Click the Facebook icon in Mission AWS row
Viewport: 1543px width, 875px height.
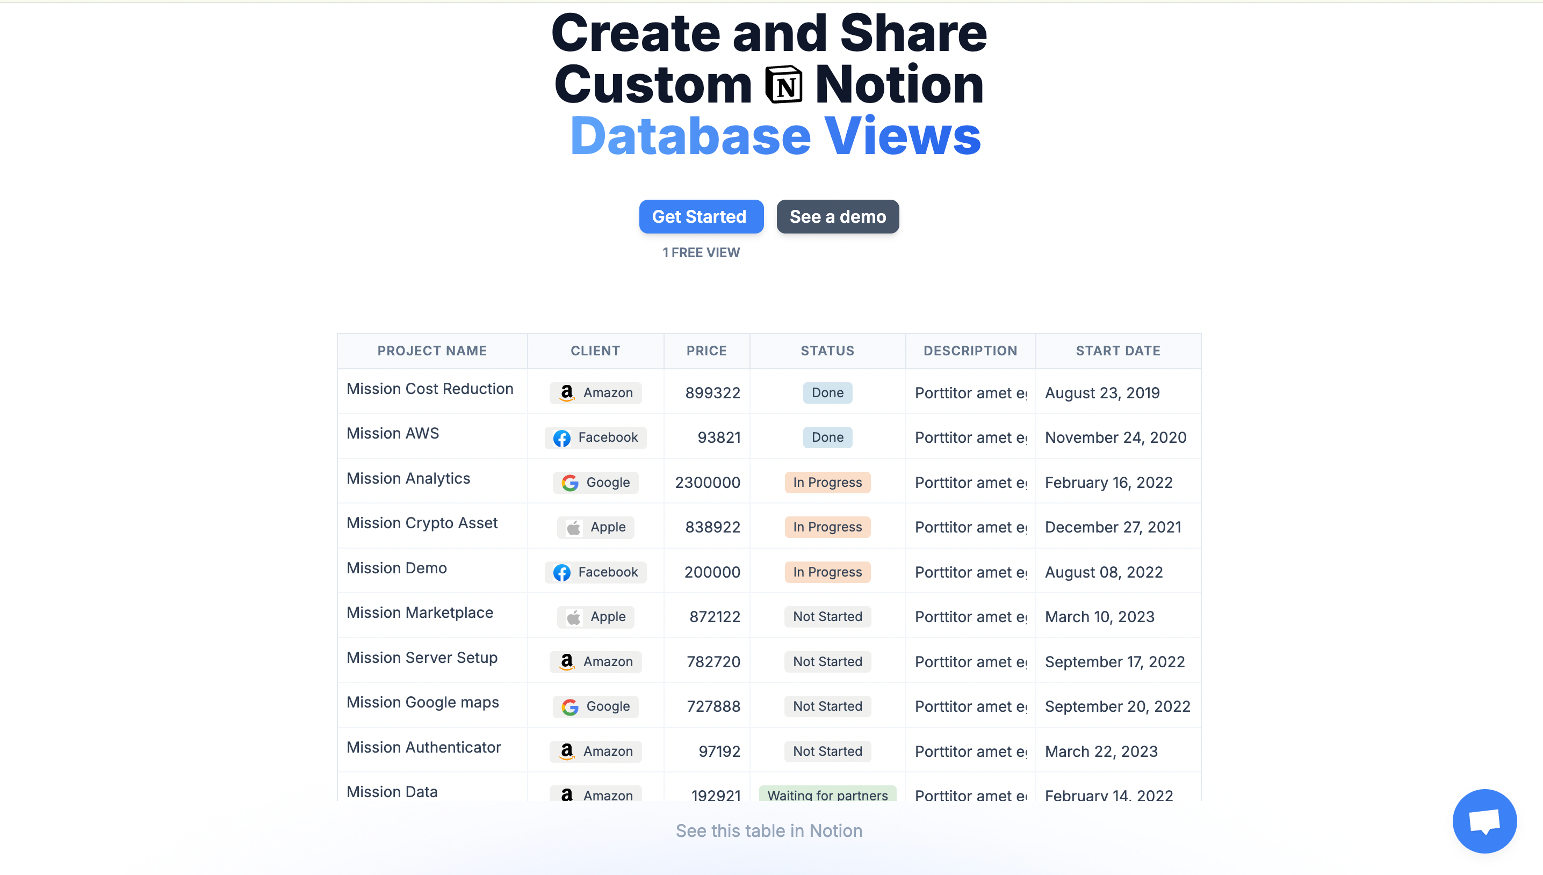tap(561, 438)
